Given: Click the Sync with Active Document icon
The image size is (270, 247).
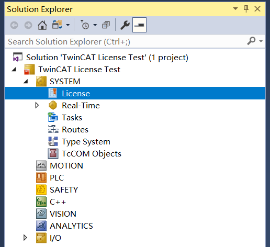Looking at the screenshot, I should tap(57, 25).
